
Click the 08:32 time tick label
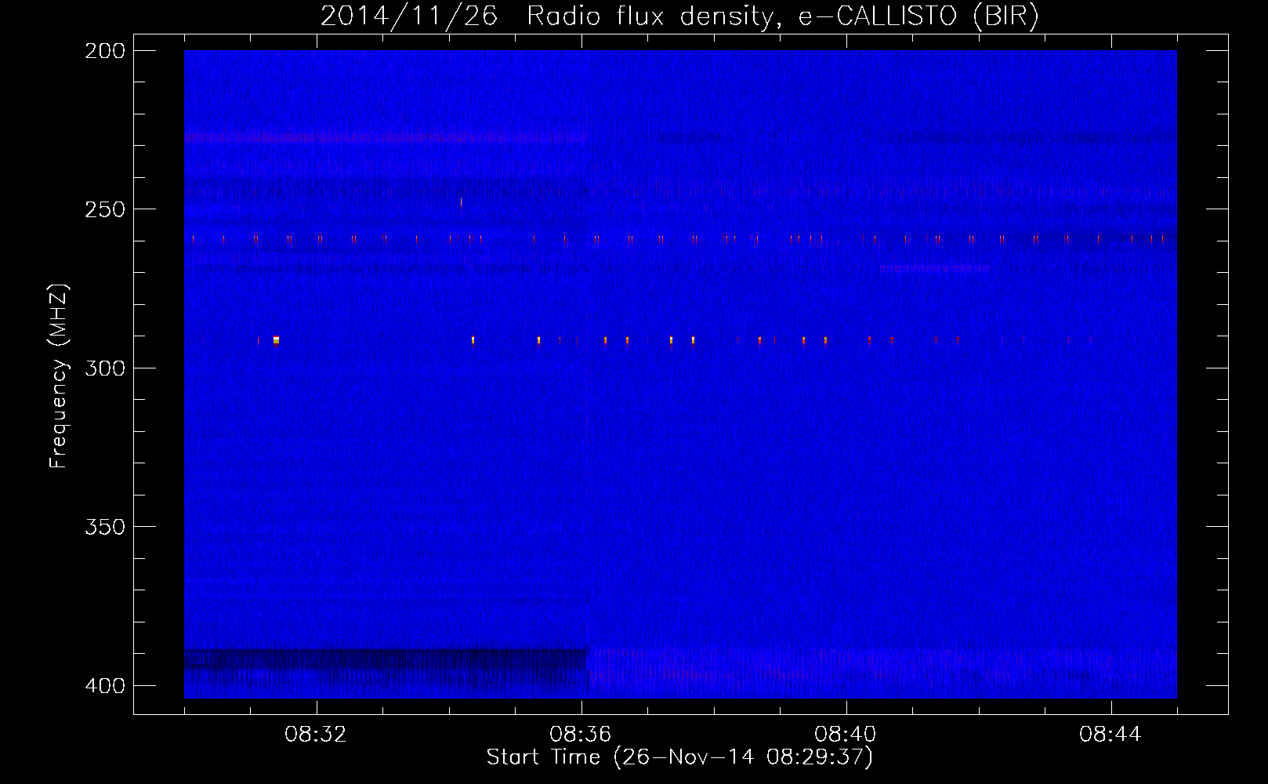point(316,735)
